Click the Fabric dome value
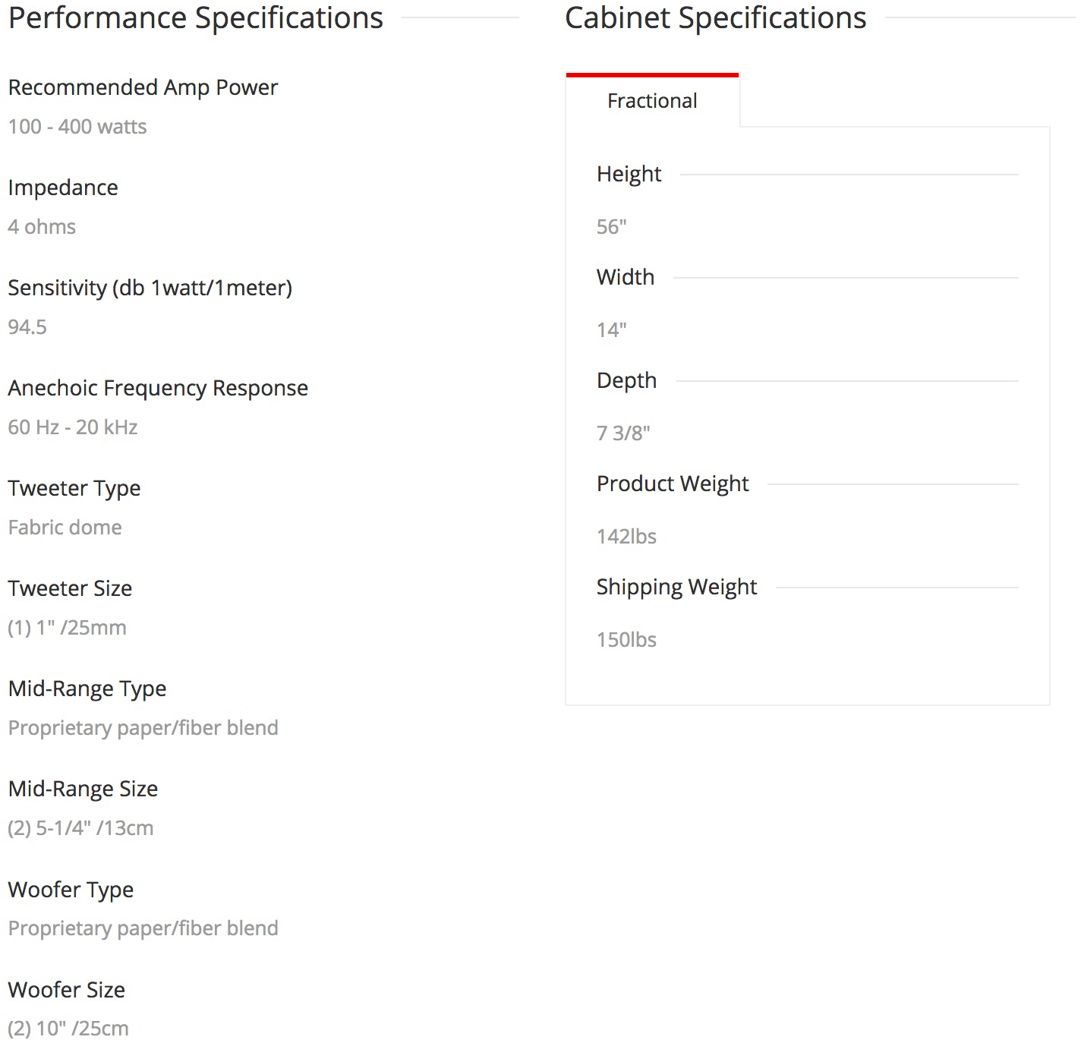This screenshot has height=1040, width=1081. point(65,528)
